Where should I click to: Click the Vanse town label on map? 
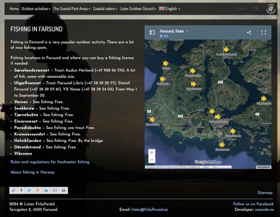(x=188, y=117)
